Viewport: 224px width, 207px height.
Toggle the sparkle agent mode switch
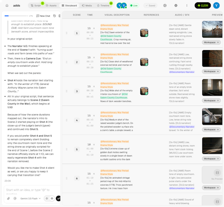pyautogui.click(x=47, y=198)
